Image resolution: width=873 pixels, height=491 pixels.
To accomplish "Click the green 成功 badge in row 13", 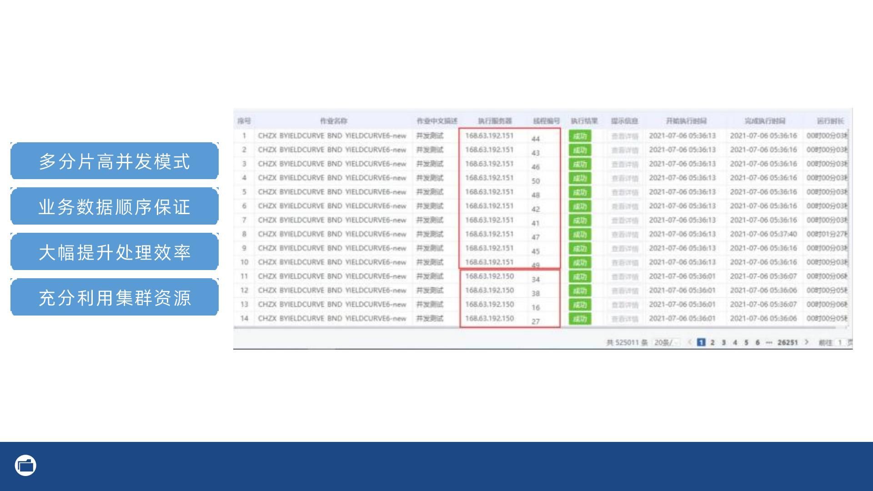I will tap(580, 305).
